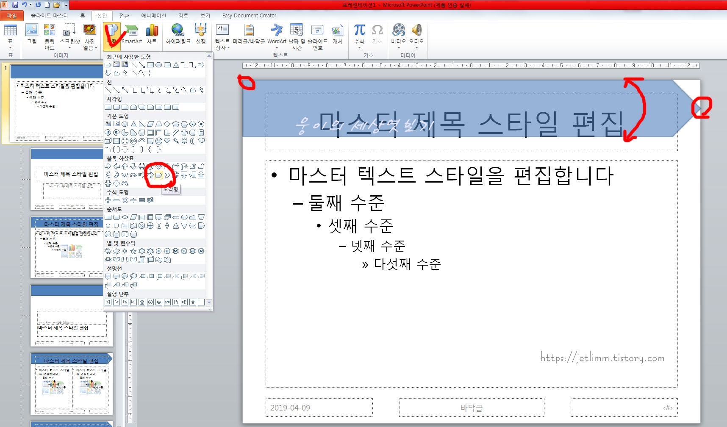This screenshot has width=727, height=427.
Task: Select the two-content layout thumbnail
Action: tap(72, 384)
